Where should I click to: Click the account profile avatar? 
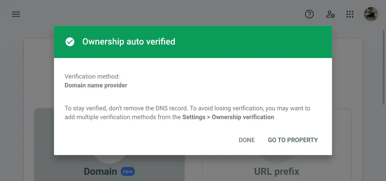(x=371, y=14)
